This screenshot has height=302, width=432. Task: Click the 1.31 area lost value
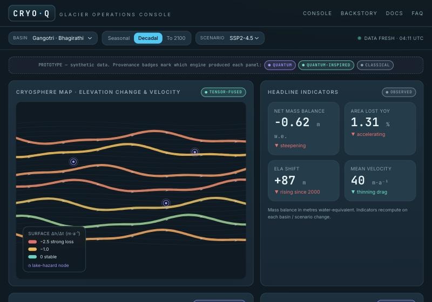(x=365, y=122)
